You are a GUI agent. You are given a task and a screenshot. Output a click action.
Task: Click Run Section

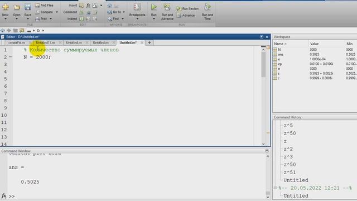[187, 9]
